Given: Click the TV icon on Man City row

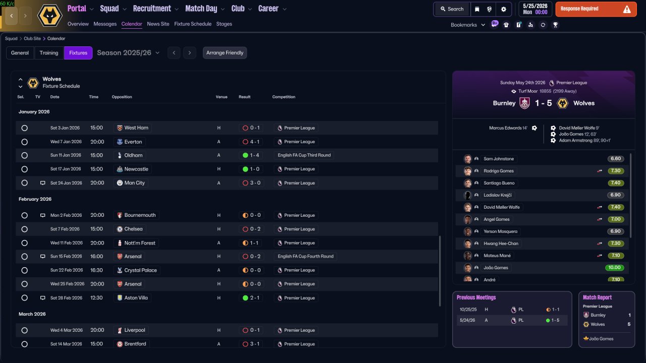Looking at the screenshot, I should (43, 183).
